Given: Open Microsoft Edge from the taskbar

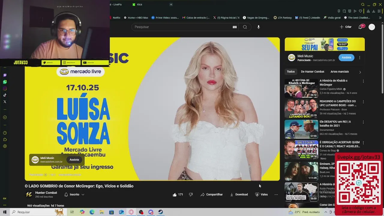Looking at the screenshot, I should (x=92, y=212).
